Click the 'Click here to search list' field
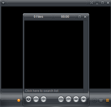111x107 pixels. pos(54,91)
